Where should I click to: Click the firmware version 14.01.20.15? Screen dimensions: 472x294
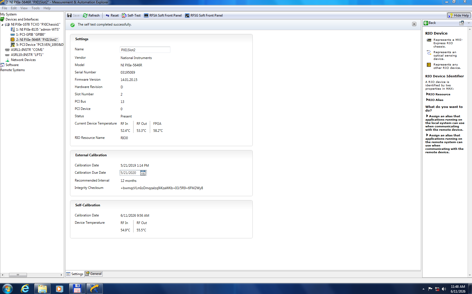pos(129,80)
